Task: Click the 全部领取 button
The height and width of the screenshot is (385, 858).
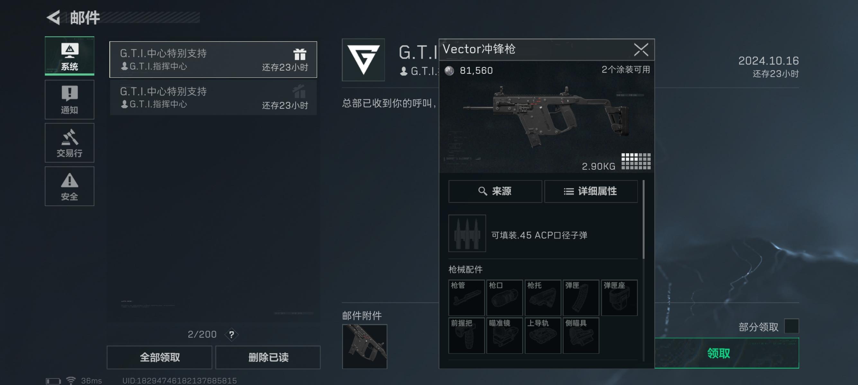Action: (159, 357)
